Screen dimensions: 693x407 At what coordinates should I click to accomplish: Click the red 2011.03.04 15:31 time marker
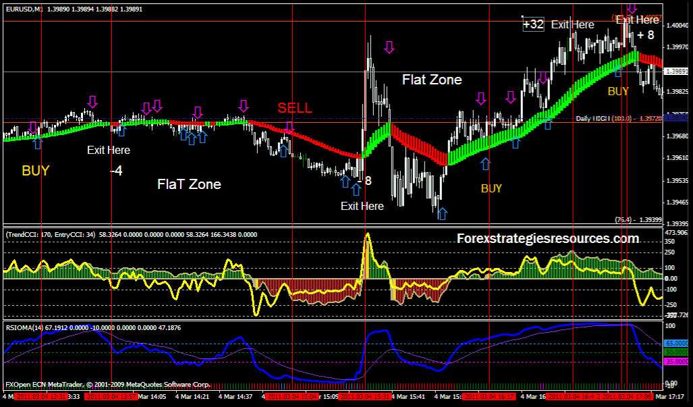point(365,397)
